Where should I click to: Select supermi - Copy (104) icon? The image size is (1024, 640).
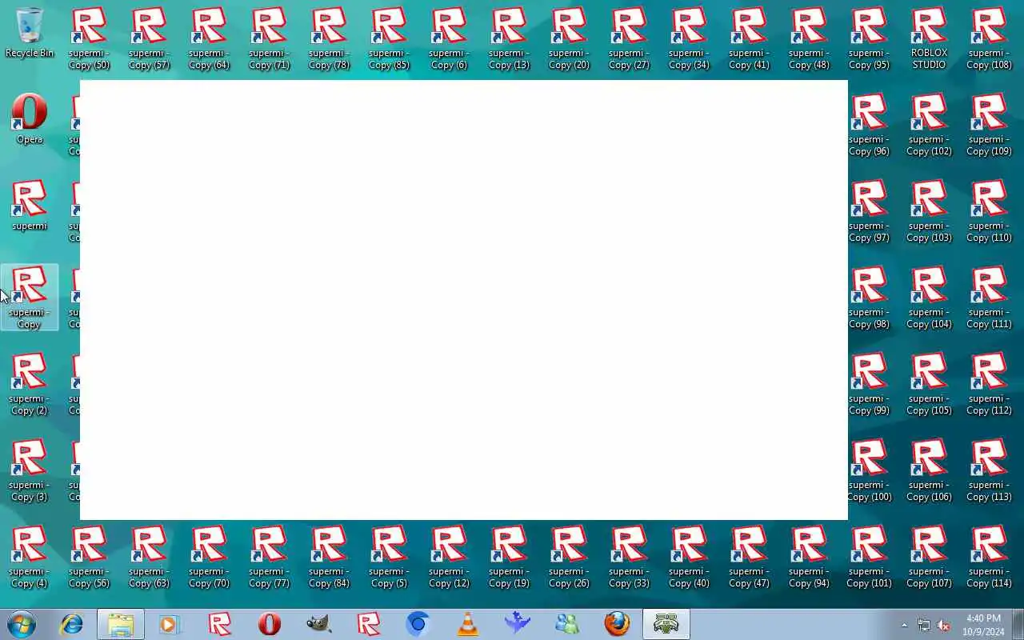point(929,298)
